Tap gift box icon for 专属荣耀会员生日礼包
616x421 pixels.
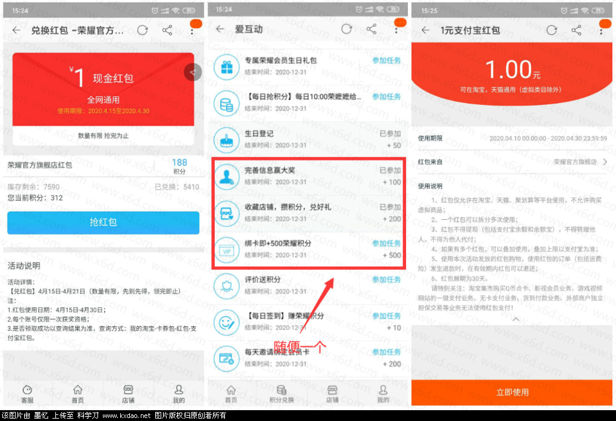(227, 67)
